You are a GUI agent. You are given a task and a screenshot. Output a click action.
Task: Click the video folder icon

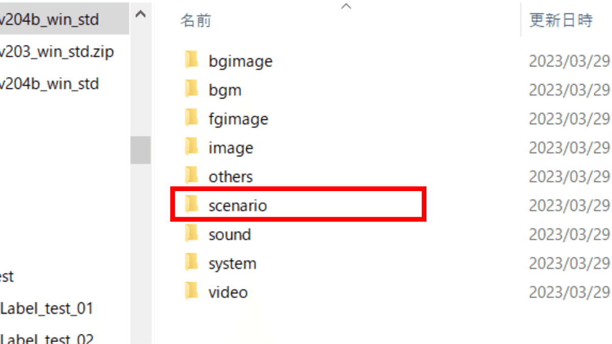tap(192, 292)
